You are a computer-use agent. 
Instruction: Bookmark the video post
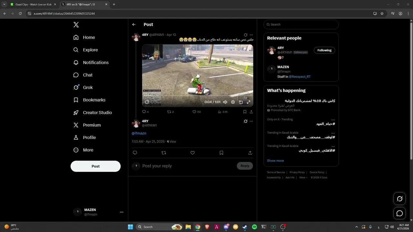[245, 112]
